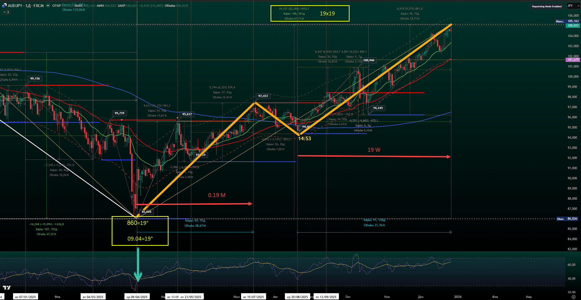Open time axis settings gear icon

(x=573, y=297)
